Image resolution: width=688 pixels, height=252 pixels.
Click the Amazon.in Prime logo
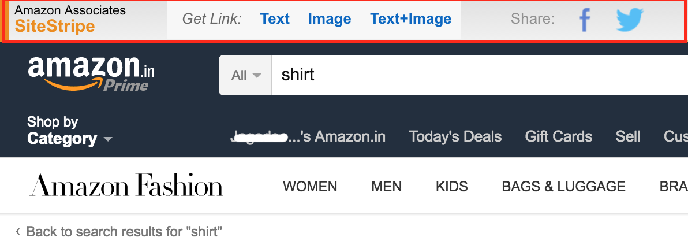[91, 73]
